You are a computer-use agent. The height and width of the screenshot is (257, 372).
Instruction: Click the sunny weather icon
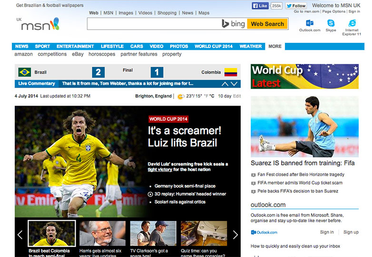click(181, 96)
